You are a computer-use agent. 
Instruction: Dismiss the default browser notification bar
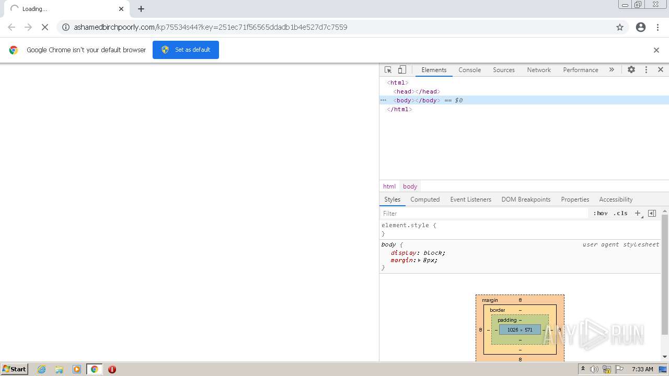tap(656, 50)
